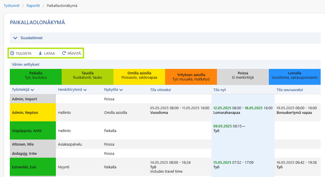This screenshot has width=325, height=177.
Task: Click Poissa status for Admin, Import
Action: (109, 99)
